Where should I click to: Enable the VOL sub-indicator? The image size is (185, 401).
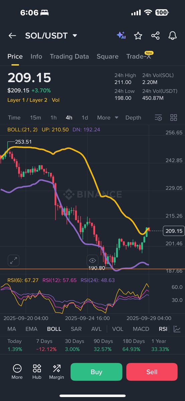(118, 329)
